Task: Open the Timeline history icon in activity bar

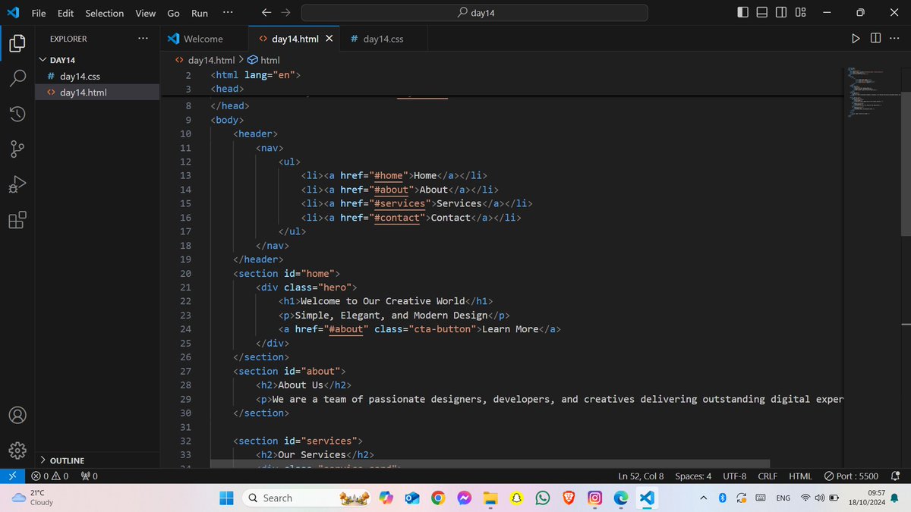Action: click(17, 114)
